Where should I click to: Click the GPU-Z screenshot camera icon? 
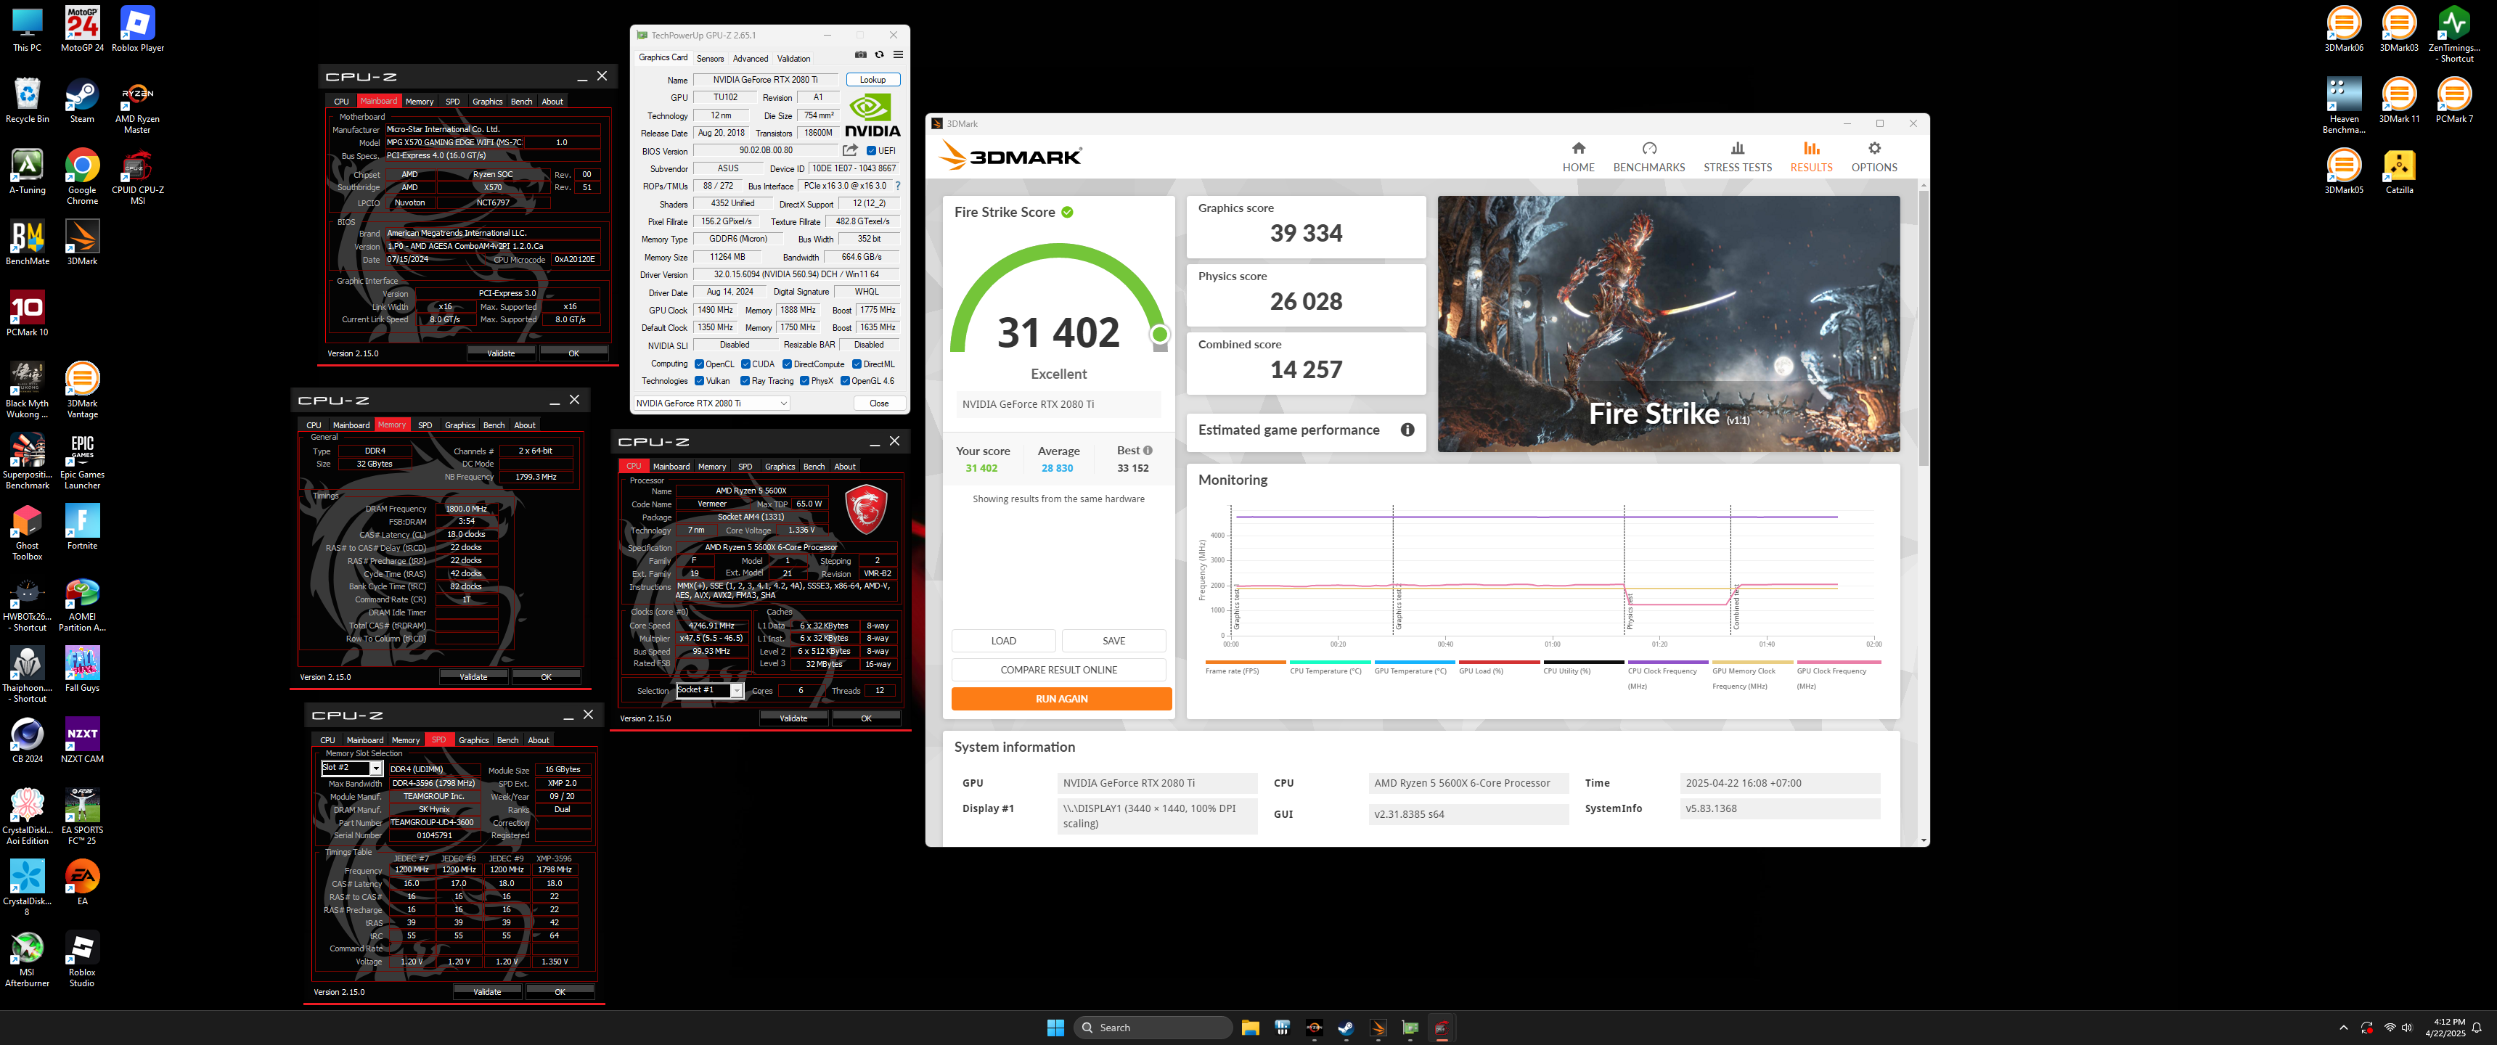pos(860,55)
